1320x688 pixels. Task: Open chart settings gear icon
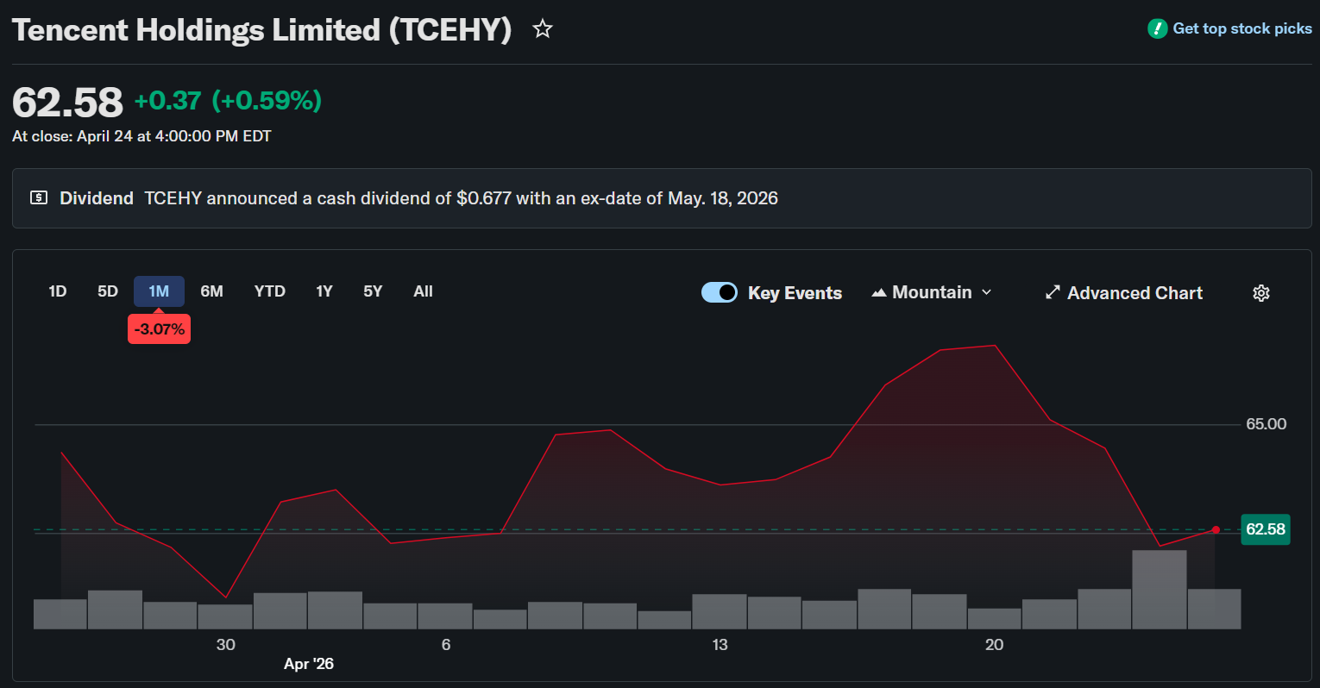[1261, 293]
